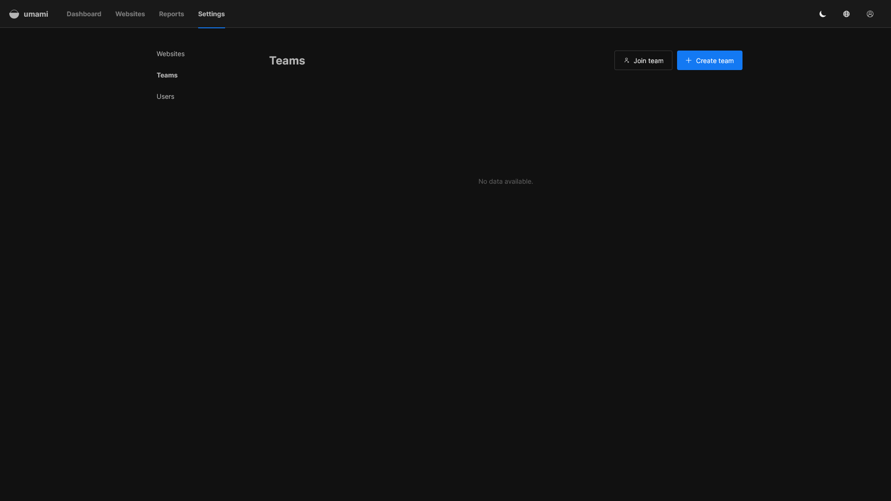
Task: Open the Websites tab in top navigation
Action: click(x=130, y=14)
